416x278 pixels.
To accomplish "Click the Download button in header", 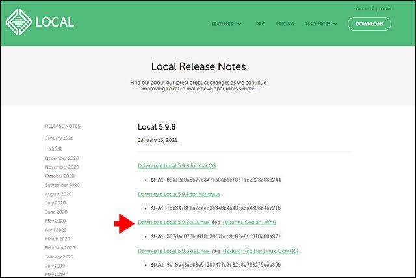I will coord(369,24).
